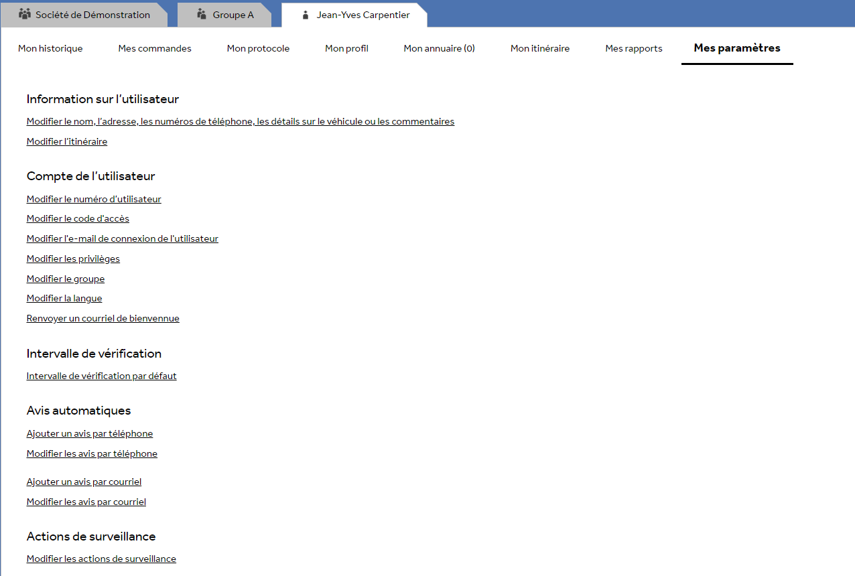Select Modifier la langue
Viewport: 855px width, 576px height.
tap(64, 298)
